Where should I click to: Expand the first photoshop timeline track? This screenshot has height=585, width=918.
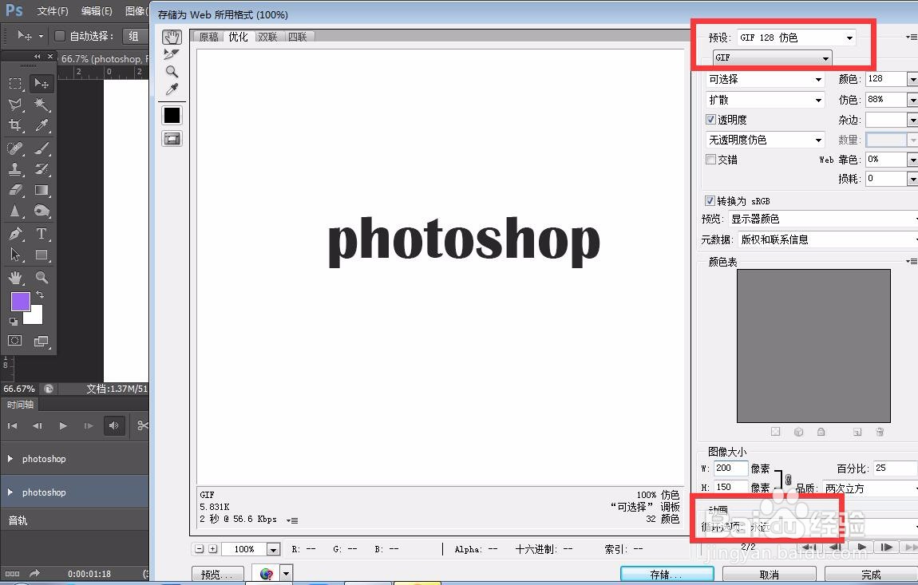pyautogui.click(x=10, y=459)
